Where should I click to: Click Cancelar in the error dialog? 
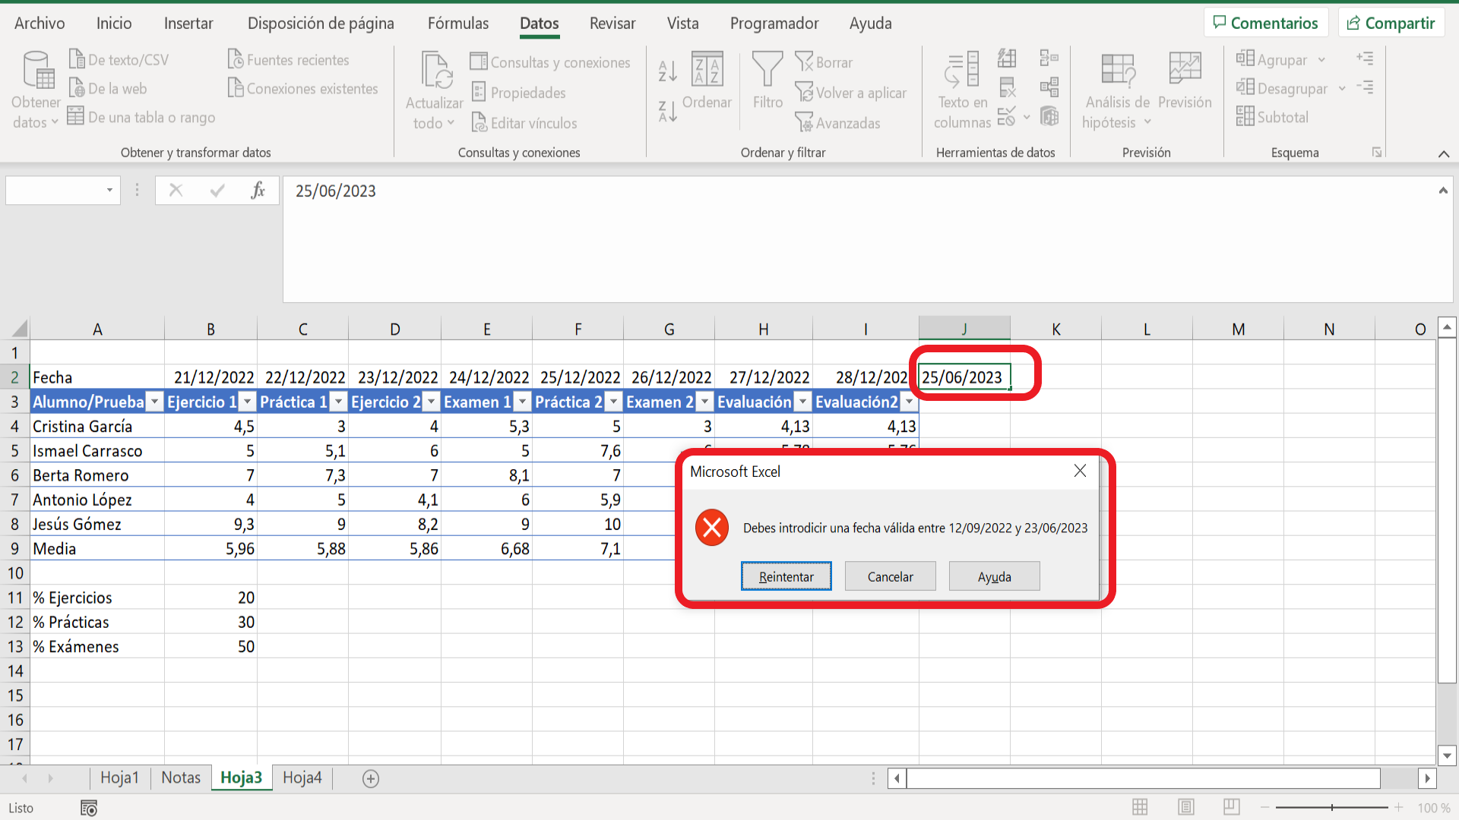(890, 576)
